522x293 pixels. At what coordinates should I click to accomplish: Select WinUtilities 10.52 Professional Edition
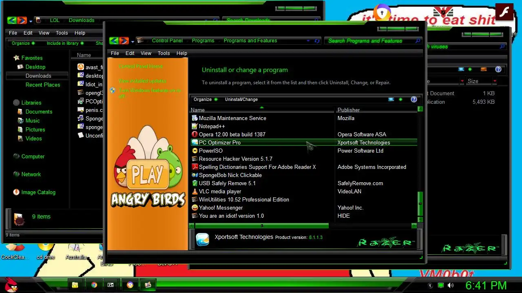244,199
